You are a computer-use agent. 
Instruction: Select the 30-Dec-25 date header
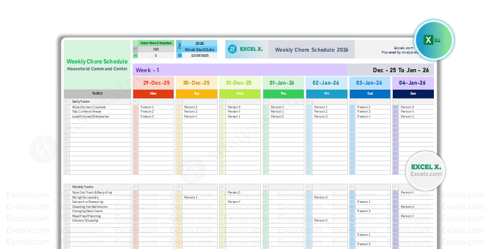197,83
